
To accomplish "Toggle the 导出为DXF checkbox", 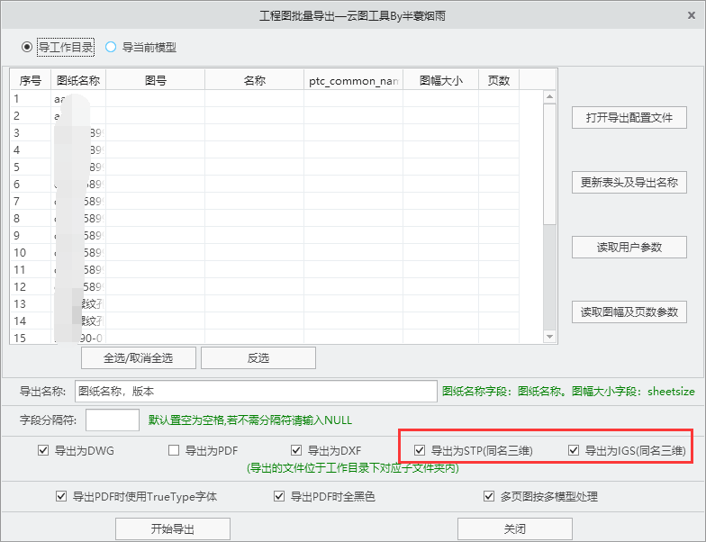I will point(296,450).
